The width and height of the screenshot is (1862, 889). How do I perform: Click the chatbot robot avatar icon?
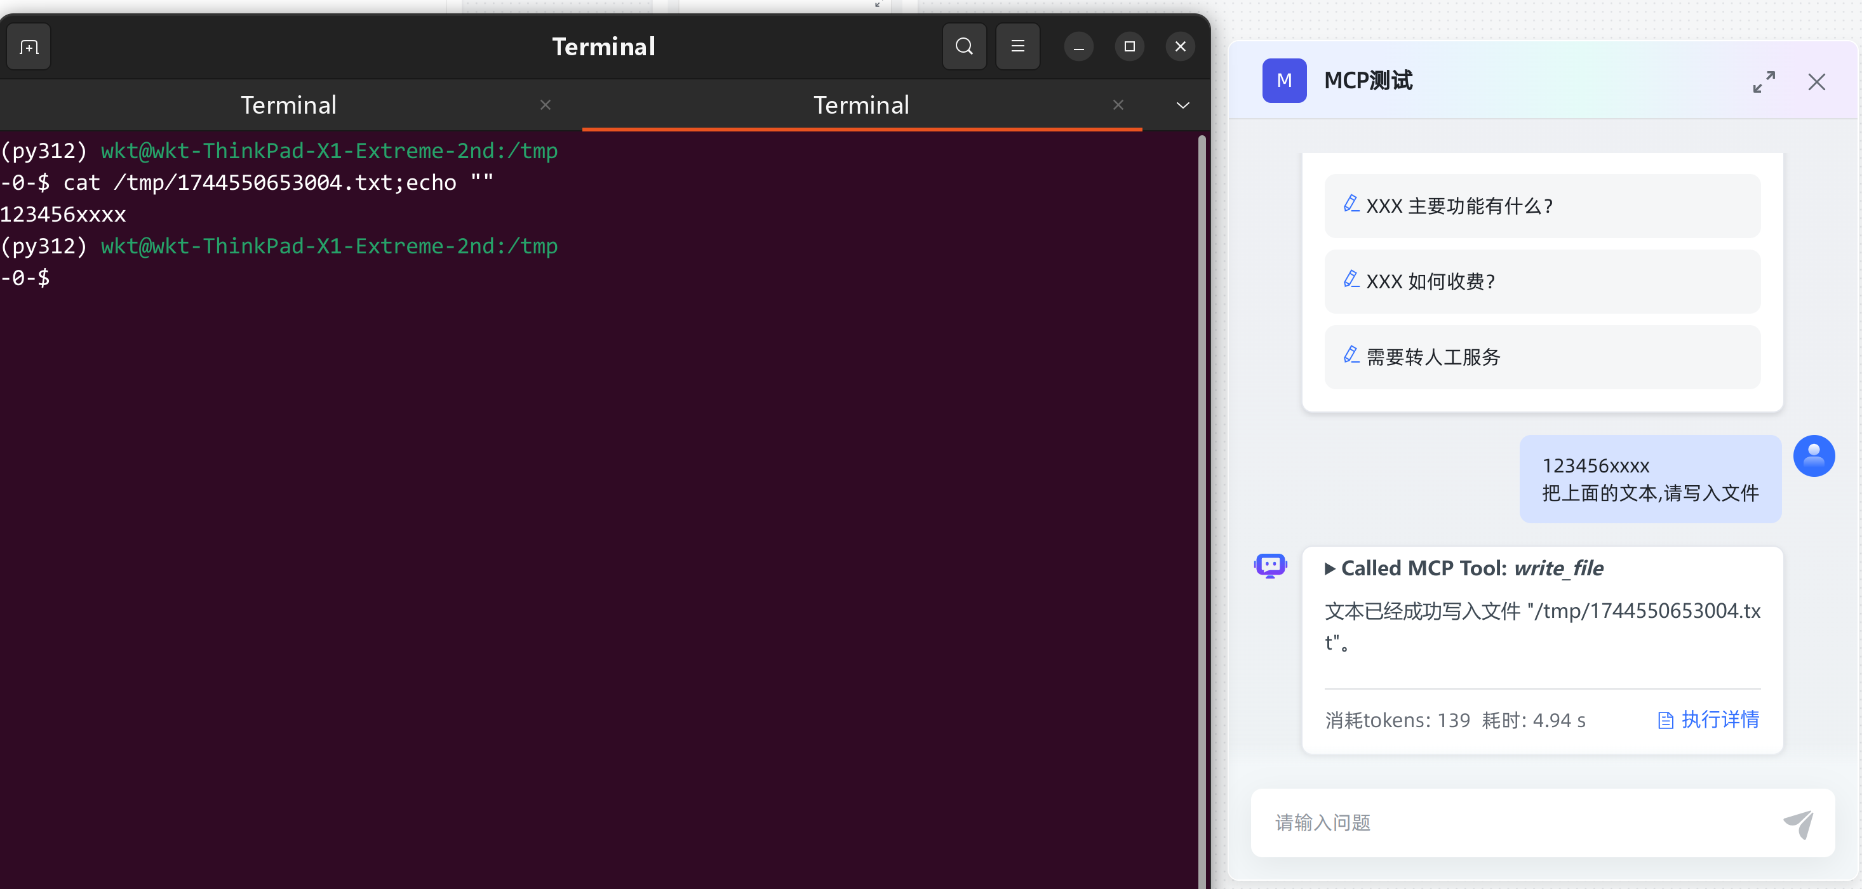pos(1270,566)
